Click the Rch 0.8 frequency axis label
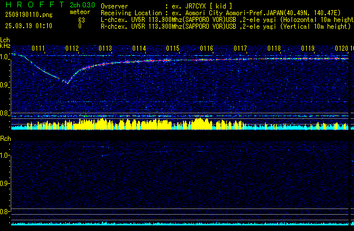Image resolution: width=354 pixels, height=231 pixels. [x=5, y=212]
